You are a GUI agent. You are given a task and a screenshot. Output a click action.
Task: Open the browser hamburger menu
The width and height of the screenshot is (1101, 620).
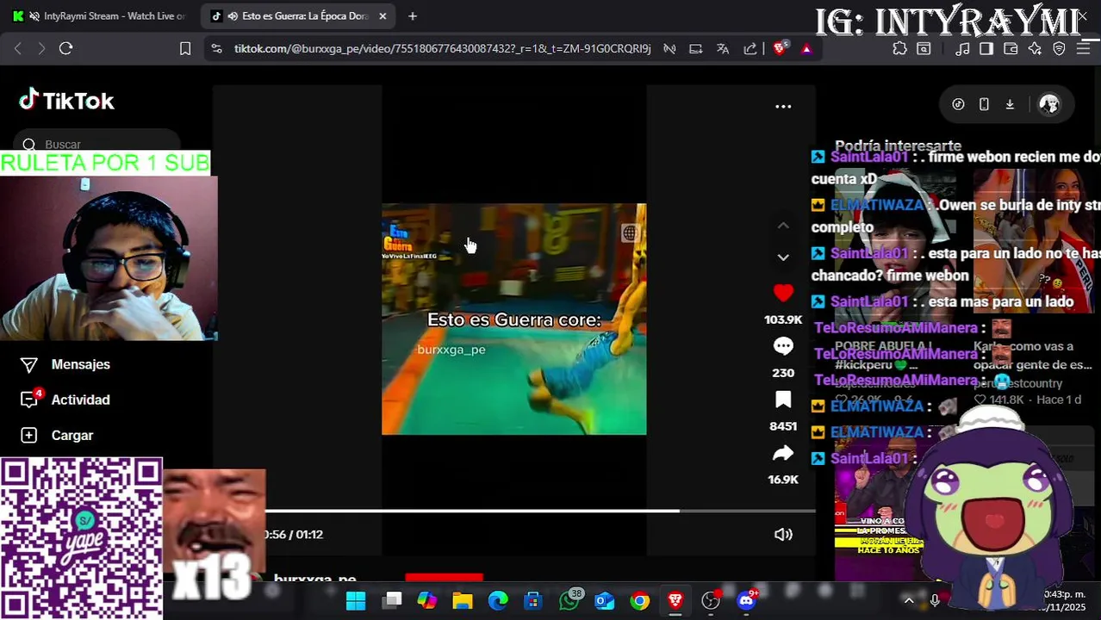[x=1083, y=49]
